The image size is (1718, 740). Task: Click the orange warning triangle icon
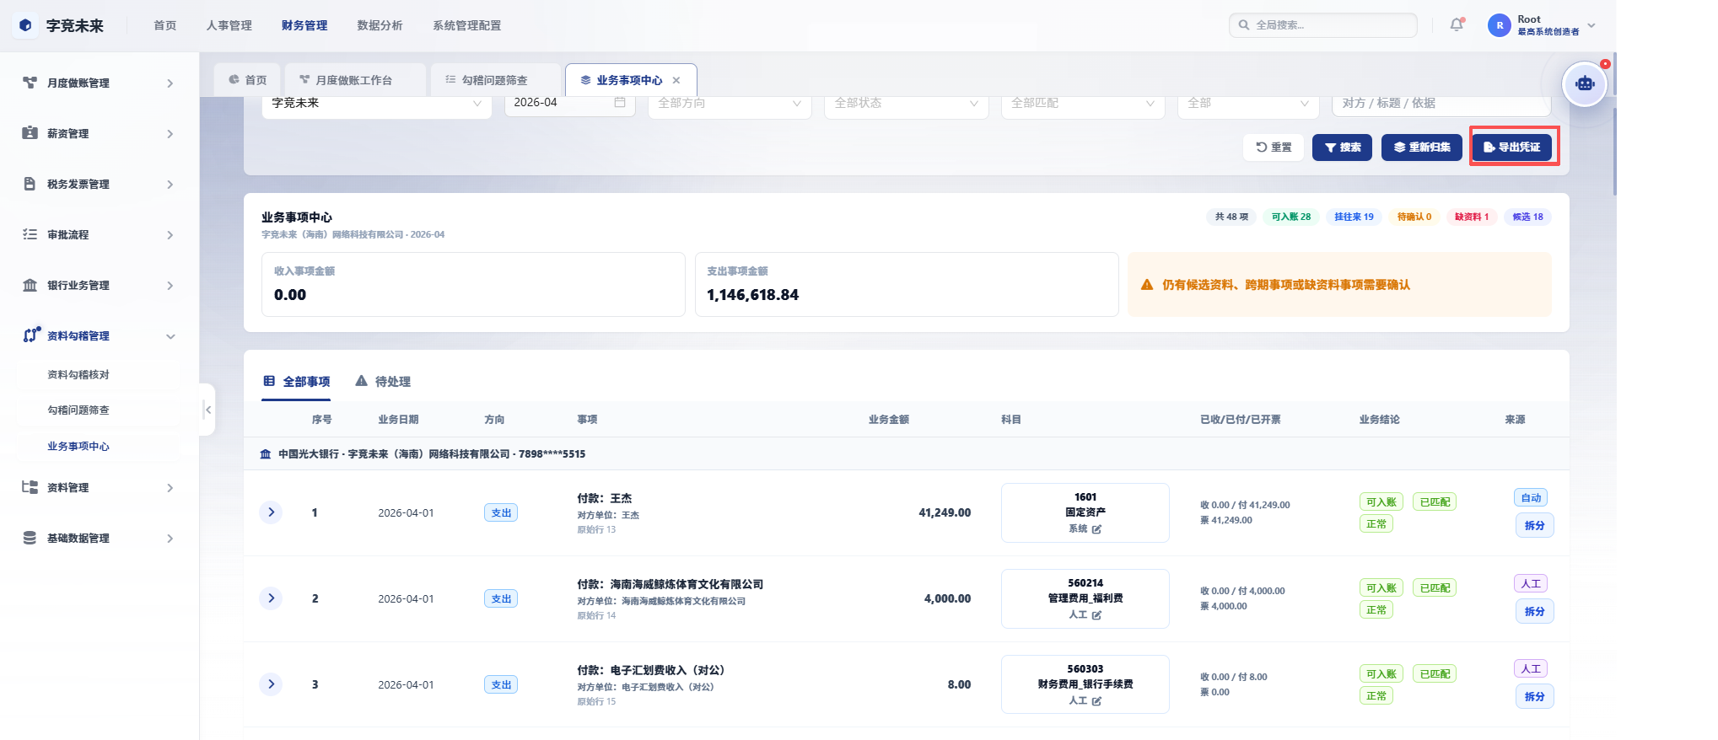coord(1147,285)
